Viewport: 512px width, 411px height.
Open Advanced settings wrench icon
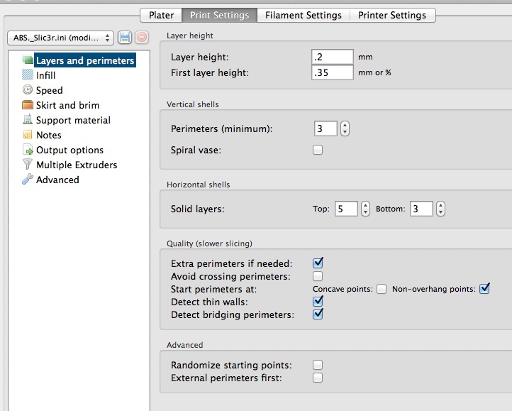28,180
